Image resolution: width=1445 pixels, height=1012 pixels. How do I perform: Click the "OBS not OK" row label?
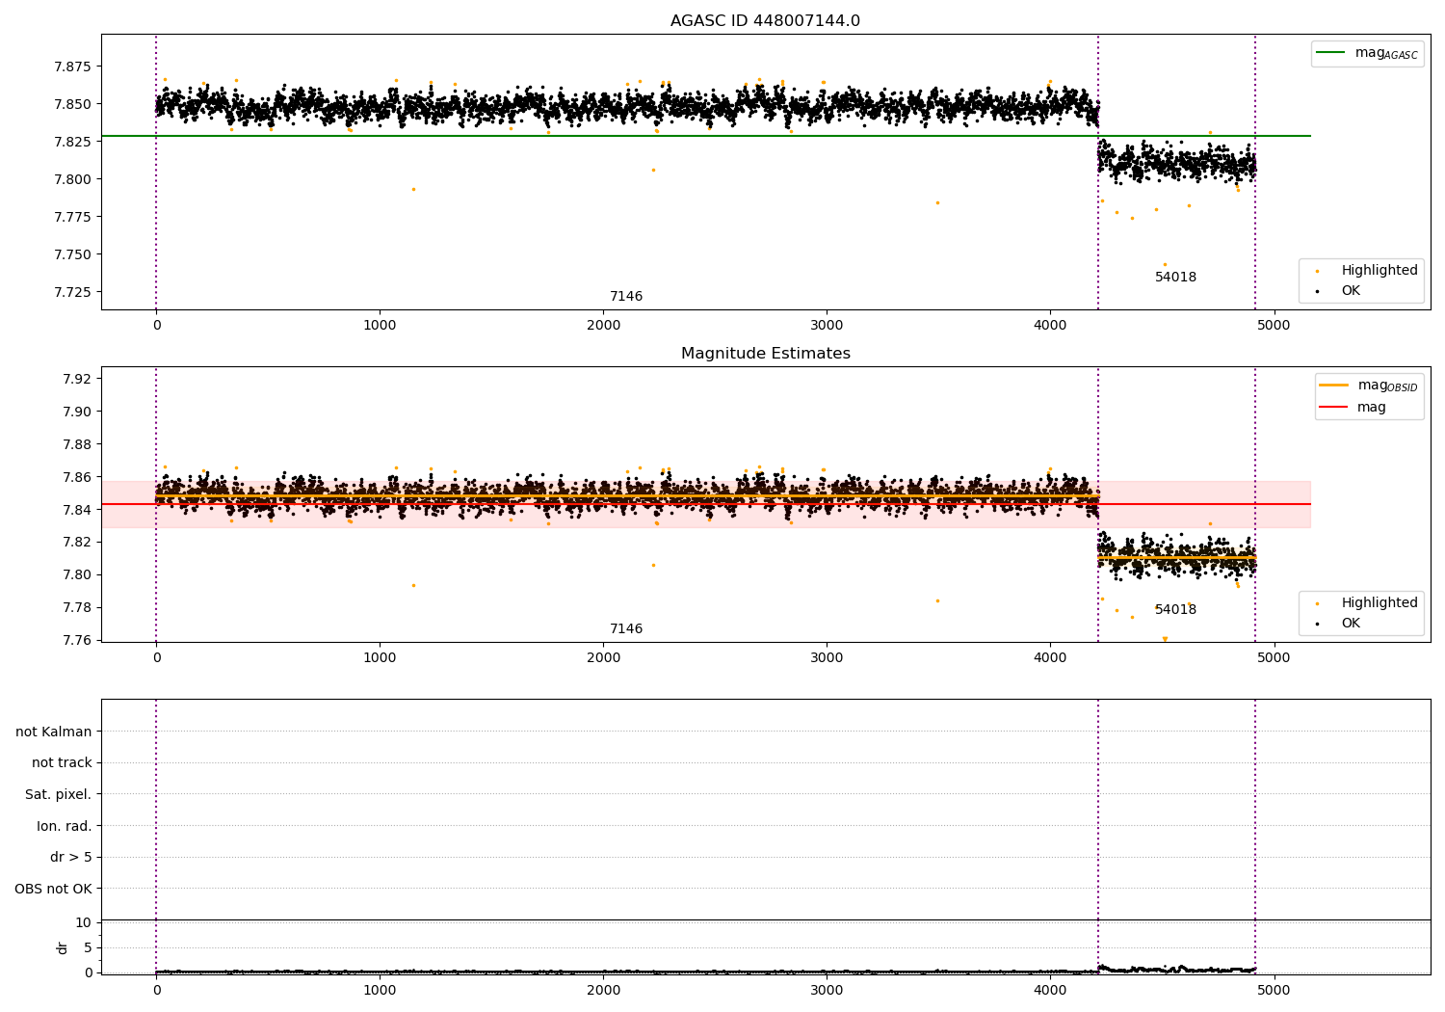(53, 890)
